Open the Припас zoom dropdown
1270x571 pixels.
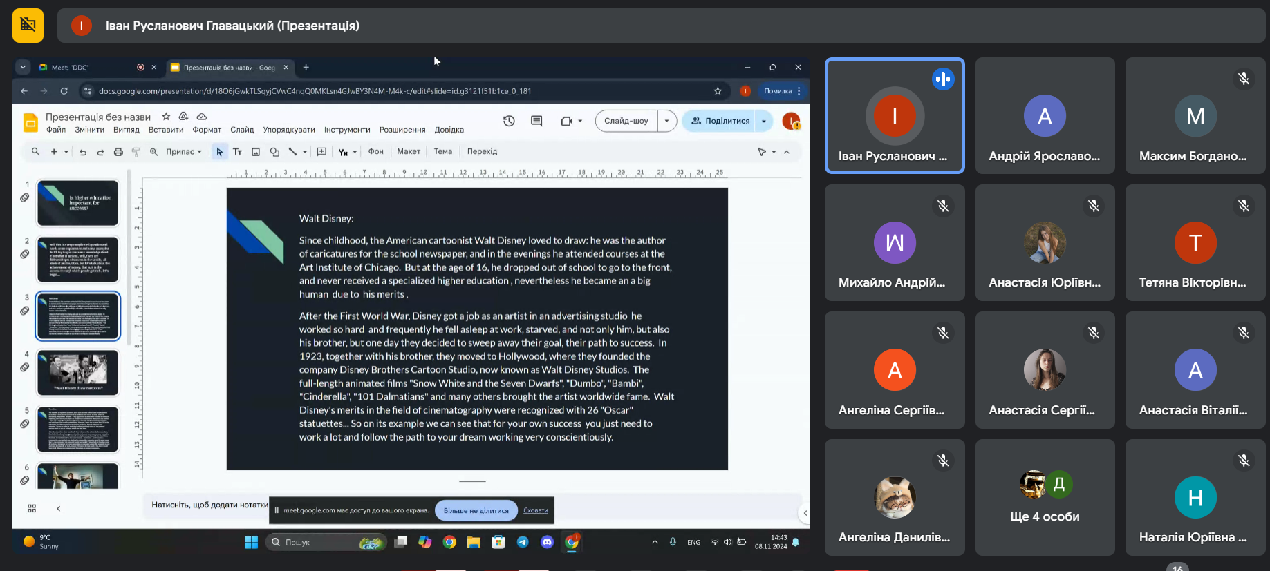[184, 152]
